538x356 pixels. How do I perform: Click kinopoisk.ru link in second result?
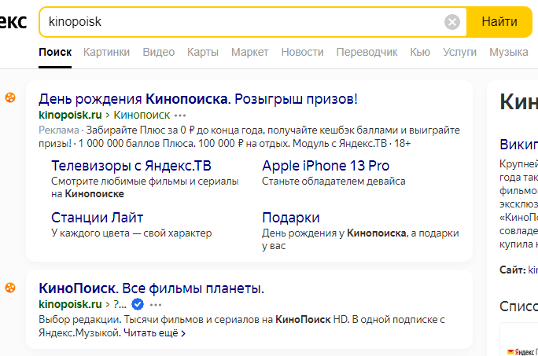[70, 304]
